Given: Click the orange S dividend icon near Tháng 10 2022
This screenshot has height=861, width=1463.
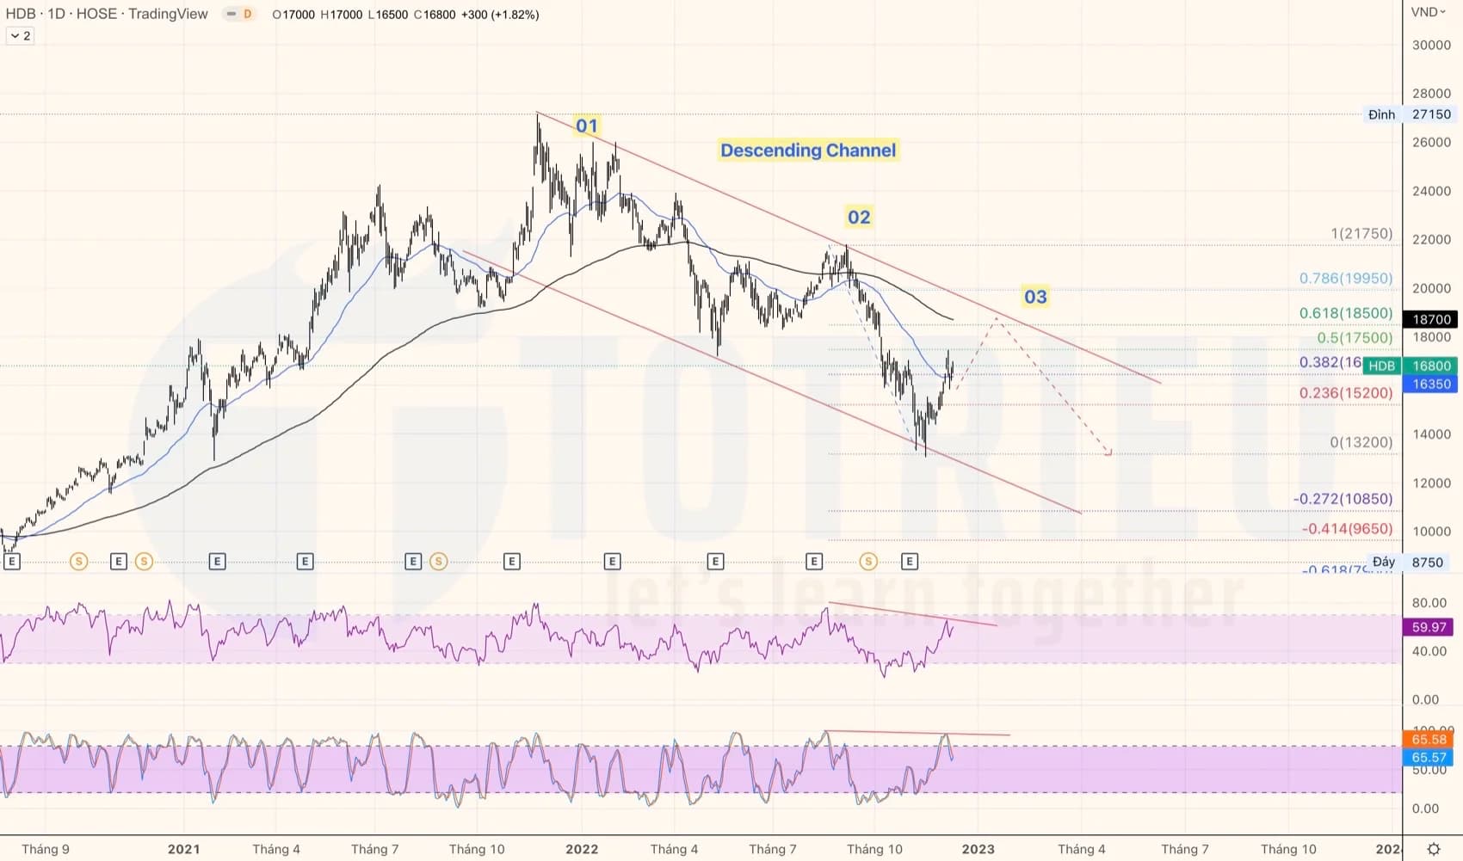Looking at the screenshot, I should 869,561.
